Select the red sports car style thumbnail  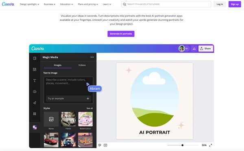tap(51, 140)
